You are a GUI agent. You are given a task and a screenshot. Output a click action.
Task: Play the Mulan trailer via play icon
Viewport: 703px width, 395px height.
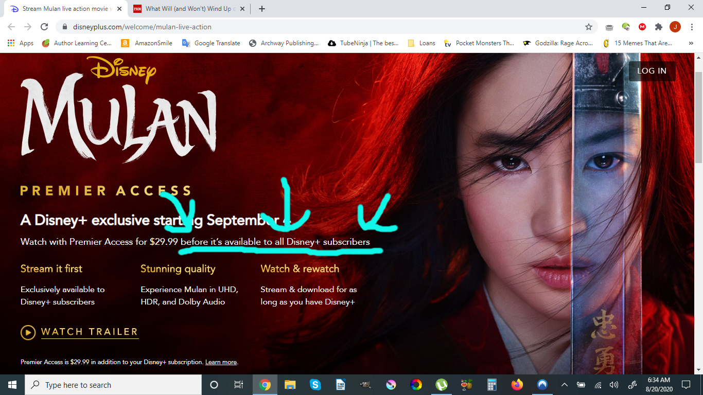[28, 332]
